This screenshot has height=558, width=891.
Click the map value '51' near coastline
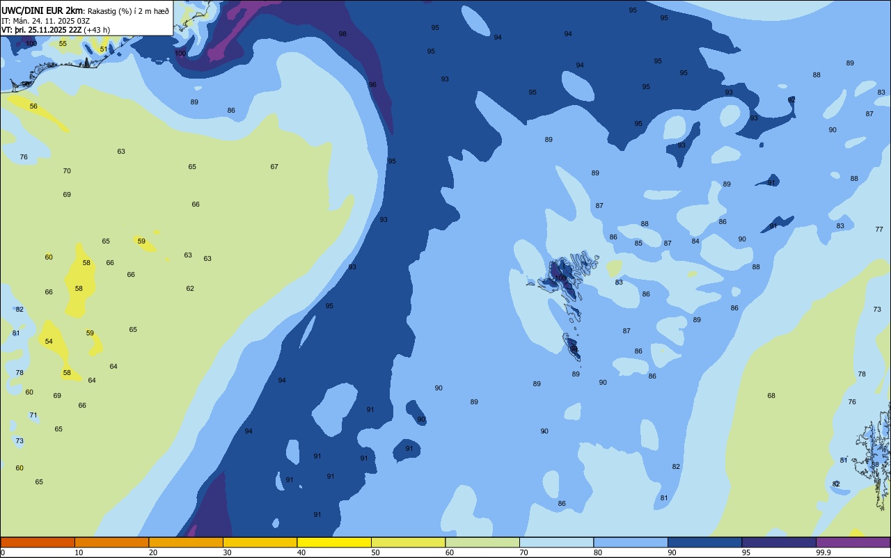pos(104,49)
